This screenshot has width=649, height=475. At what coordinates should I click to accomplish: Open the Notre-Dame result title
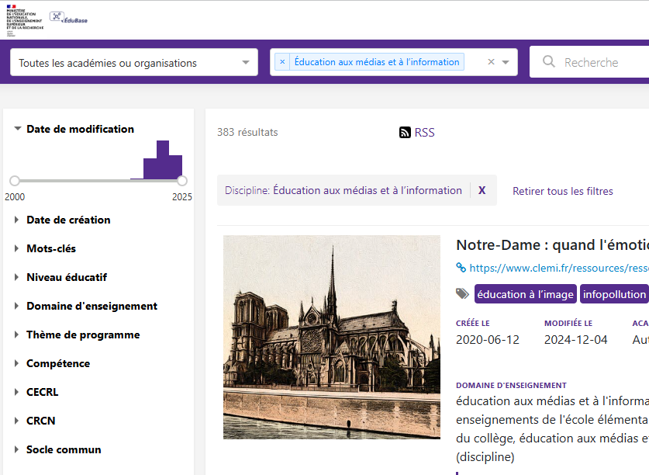(552, 245)
